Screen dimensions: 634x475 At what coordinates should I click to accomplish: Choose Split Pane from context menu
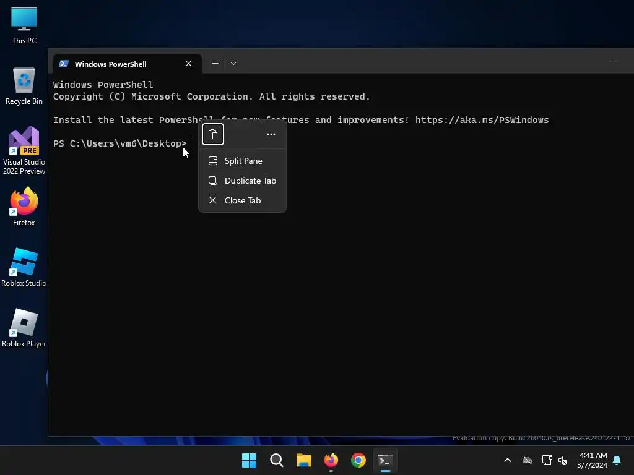coord(242,161)
